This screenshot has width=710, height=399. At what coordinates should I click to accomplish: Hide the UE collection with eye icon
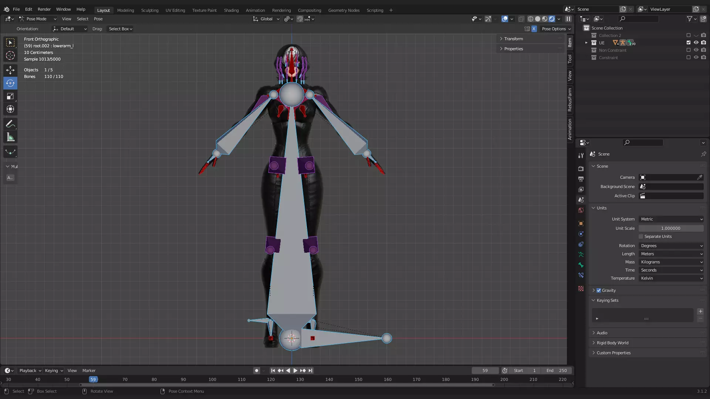tap(696, 43)
